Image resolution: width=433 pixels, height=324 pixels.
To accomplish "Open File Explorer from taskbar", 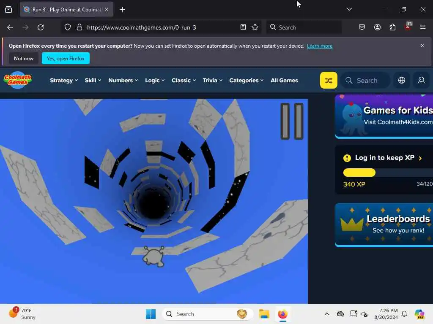I will pyautogui.click(x=264, y=314).
